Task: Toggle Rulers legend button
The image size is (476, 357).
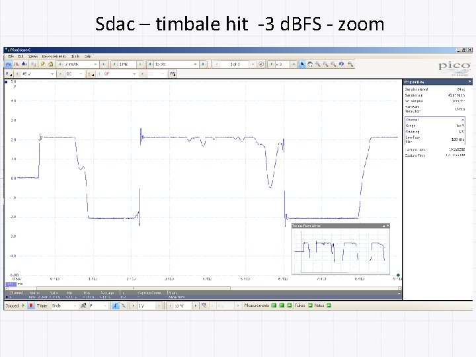Action: tap(310, 305)
